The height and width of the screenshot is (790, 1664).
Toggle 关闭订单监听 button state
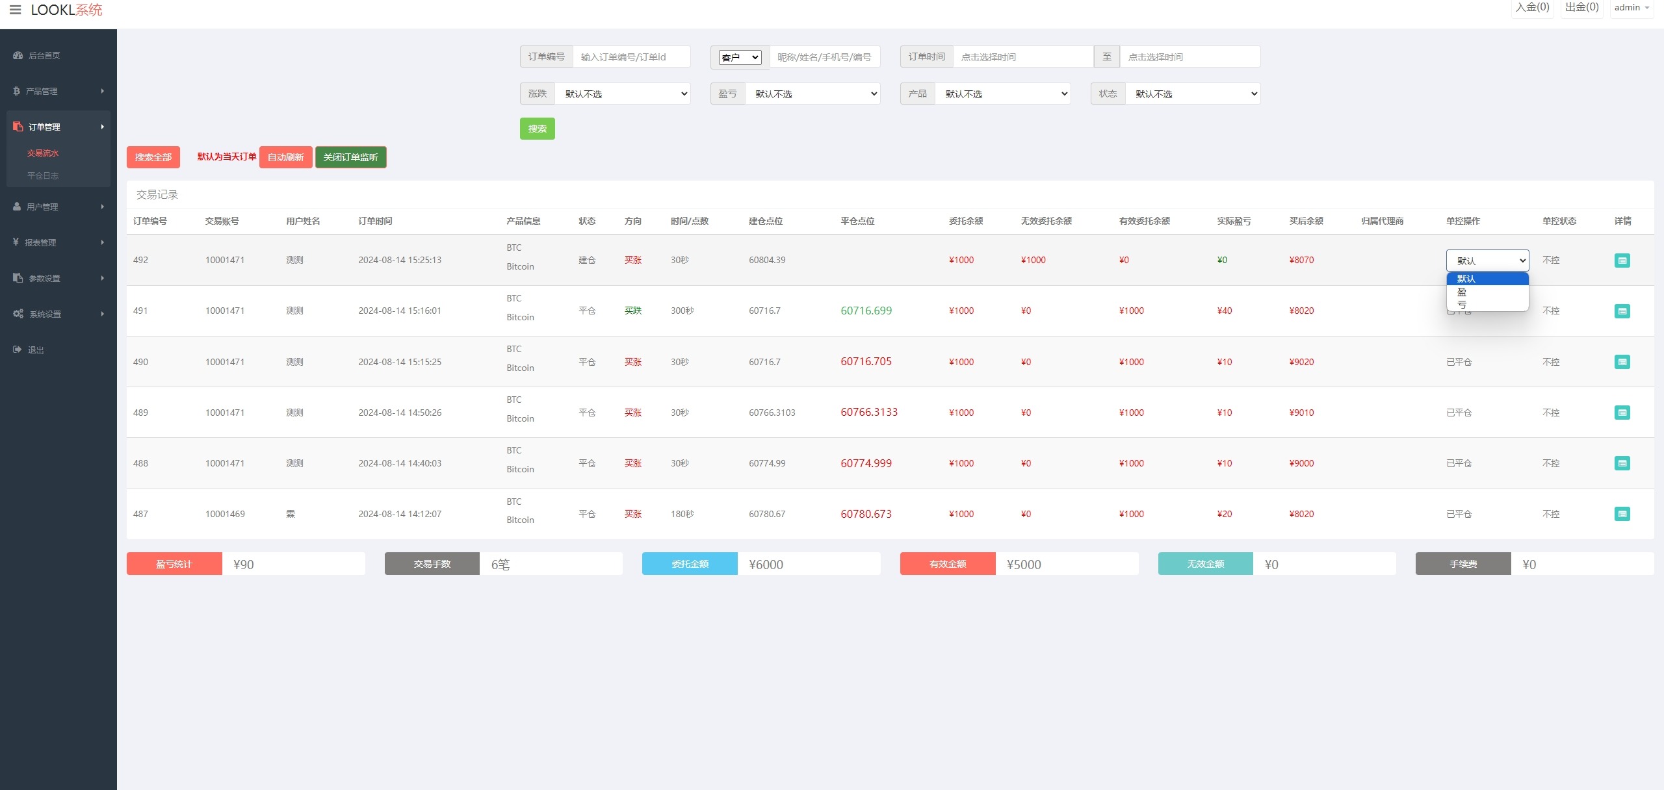pyautogui.click(x=350, y=157)
